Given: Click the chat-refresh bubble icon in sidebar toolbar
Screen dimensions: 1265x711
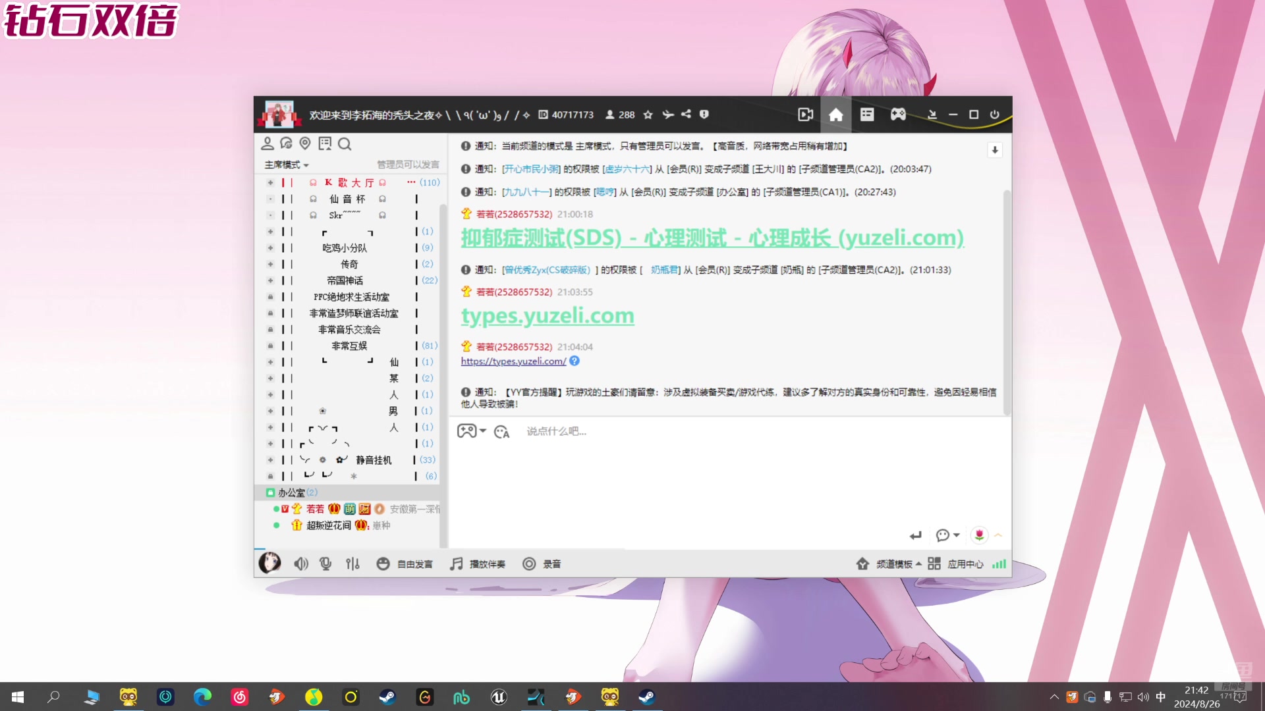Looking at the screenshot, I should pos(286,144).
